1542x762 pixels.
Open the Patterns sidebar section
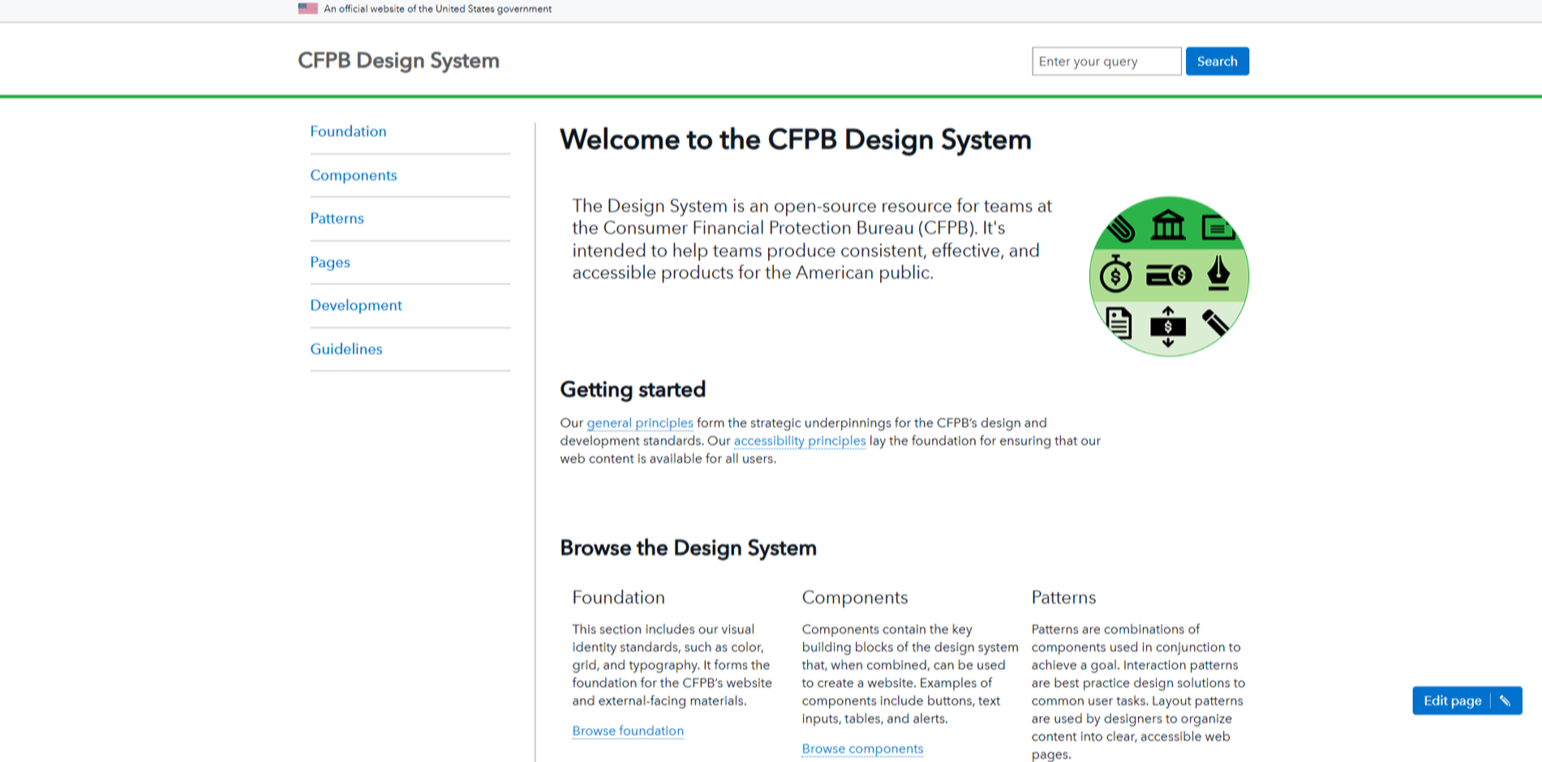click(x=337, y=218)
